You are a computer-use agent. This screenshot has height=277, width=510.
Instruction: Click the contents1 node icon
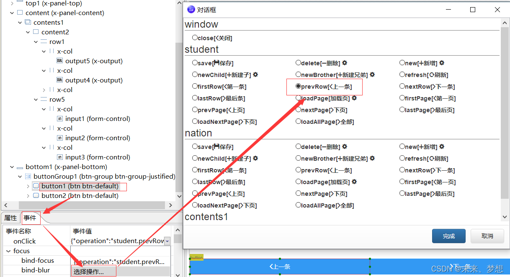coord(28,22)
